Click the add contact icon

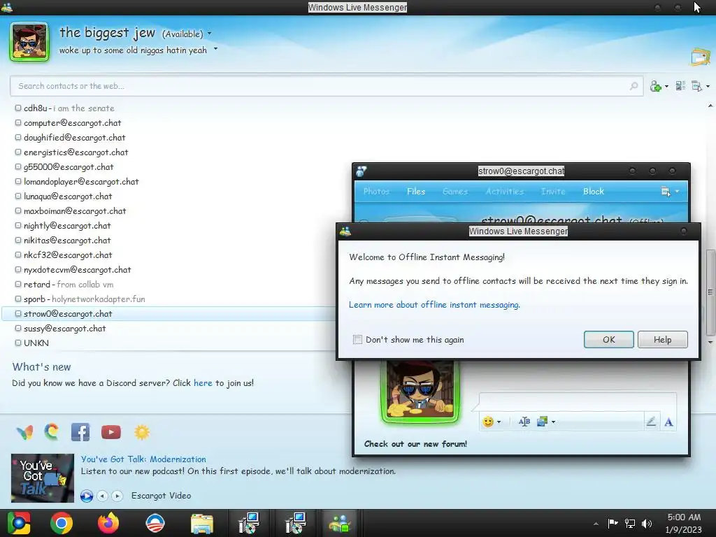pyautogui.click(x=655, y=86)
